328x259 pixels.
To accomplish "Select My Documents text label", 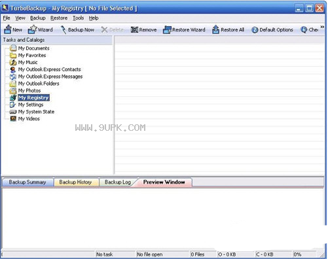I will tap(34, 48).
